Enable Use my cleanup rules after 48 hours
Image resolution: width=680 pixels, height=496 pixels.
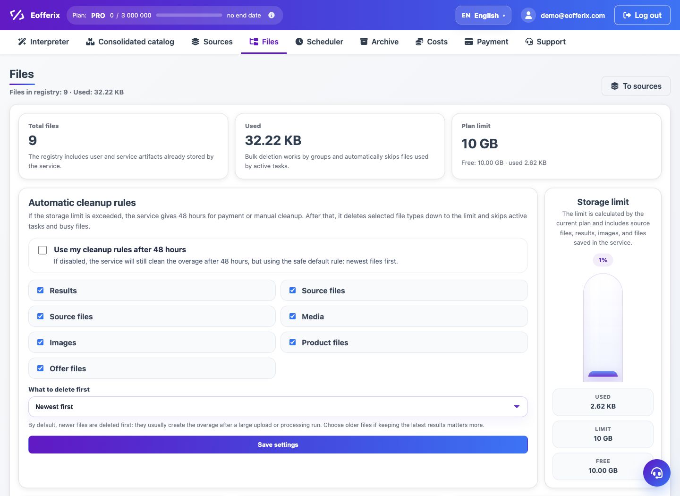click(42, 250)
